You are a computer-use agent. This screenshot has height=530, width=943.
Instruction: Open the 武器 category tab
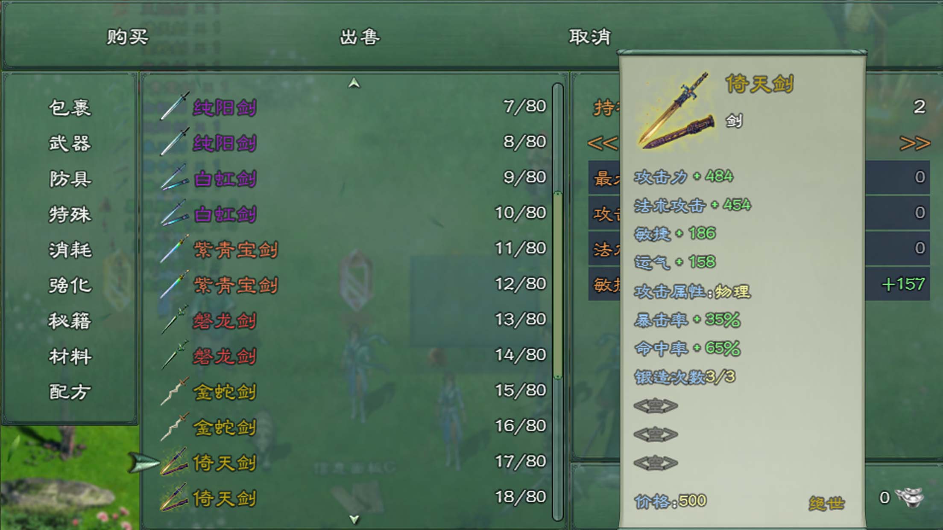click(70, 143)
